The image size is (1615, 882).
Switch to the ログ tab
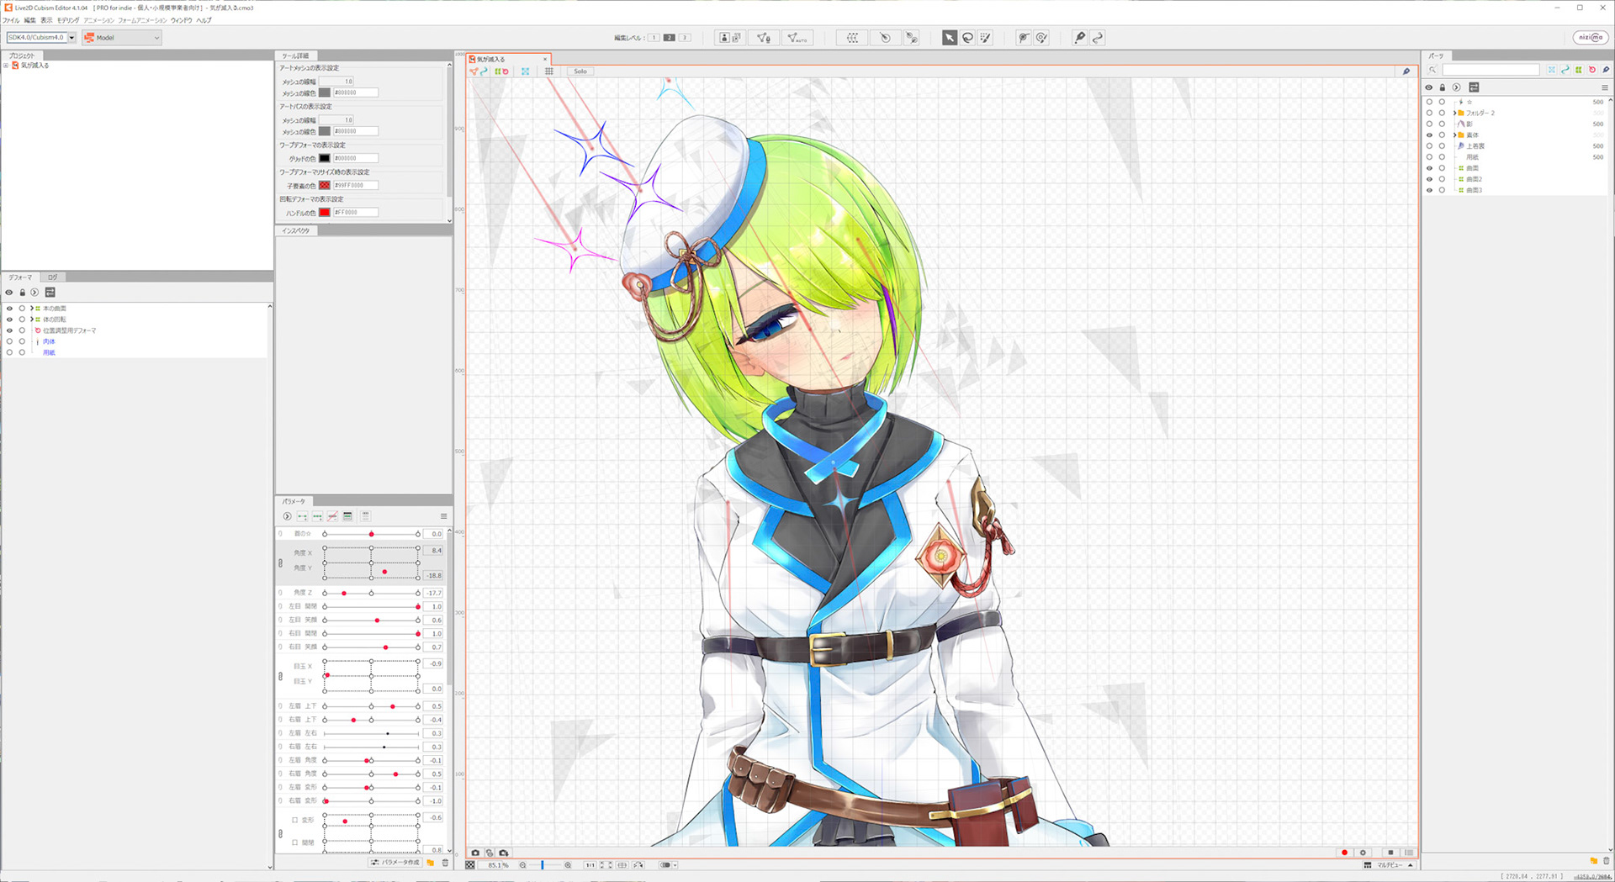click(x=52, y=277)
